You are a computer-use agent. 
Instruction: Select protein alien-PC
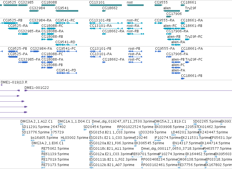[x=176, y=68]
